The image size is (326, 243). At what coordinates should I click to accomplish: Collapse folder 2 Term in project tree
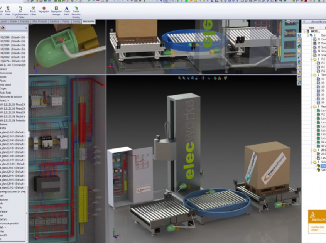click(x=311, y=75)
